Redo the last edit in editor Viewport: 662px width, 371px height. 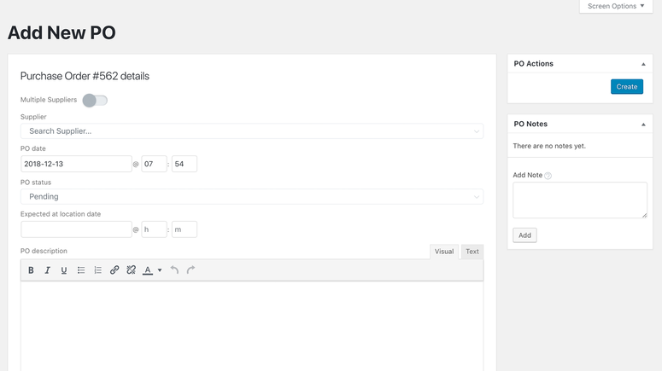point(190,270)
